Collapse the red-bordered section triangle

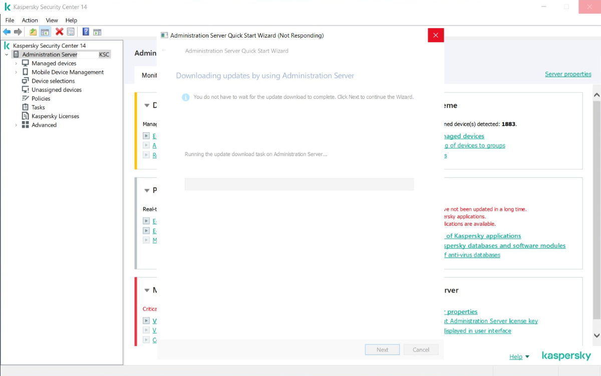click(147, 290)
